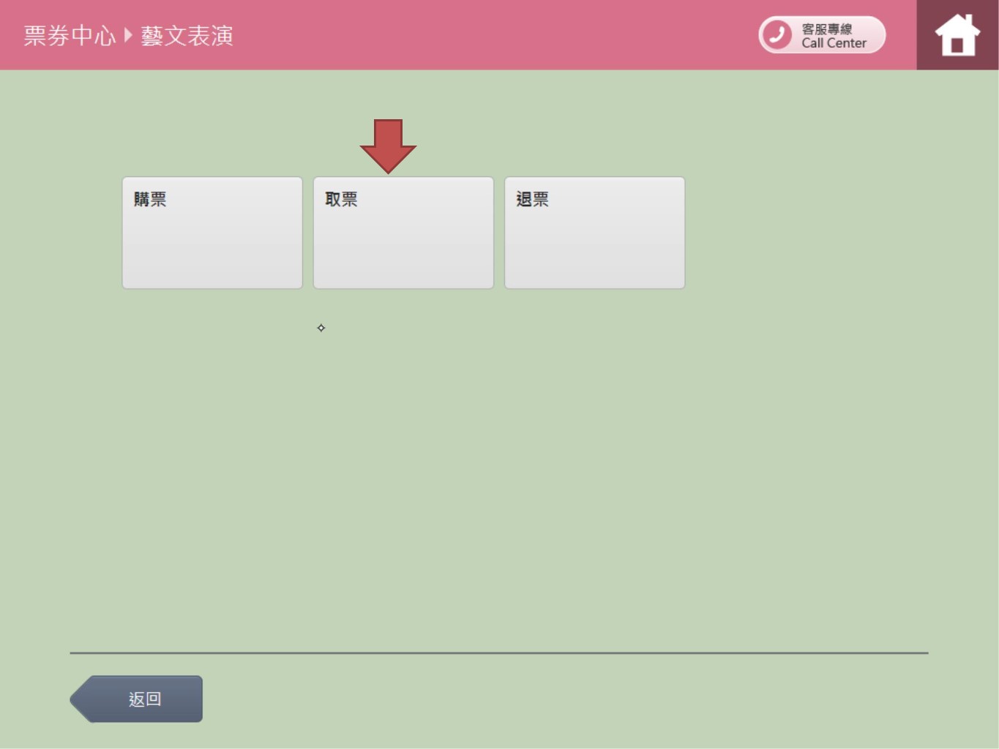
Task: Open the 退票 refund ticket tile
Action: (x=594, y=233)
